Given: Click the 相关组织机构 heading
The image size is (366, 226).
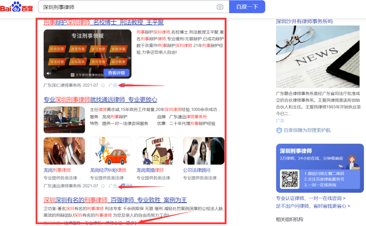Looking at the screenshot, I should (x=289, y=219).
